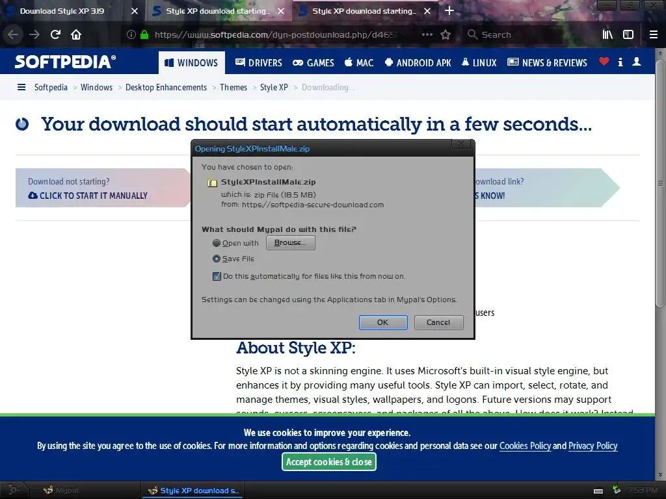
Task: Click the scrollbar up arrow
Action: click(x=659, y=54)
